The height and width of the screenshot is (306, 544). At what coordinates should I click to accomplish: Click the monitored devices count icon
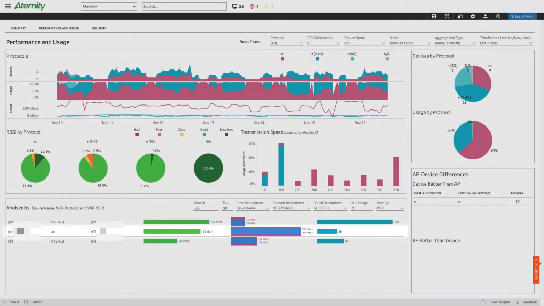(x=234, y=6)
